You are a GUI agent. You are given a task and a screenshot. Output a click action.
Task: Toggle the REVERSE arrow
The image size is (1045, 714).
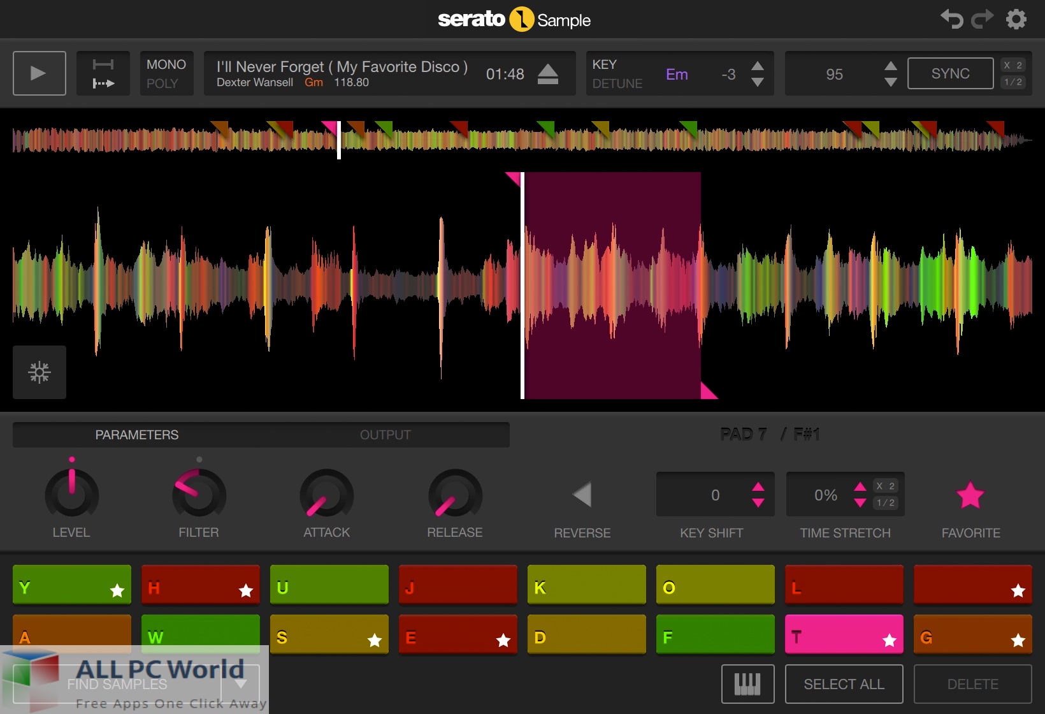pyautogui.click(x=582, y=495)
